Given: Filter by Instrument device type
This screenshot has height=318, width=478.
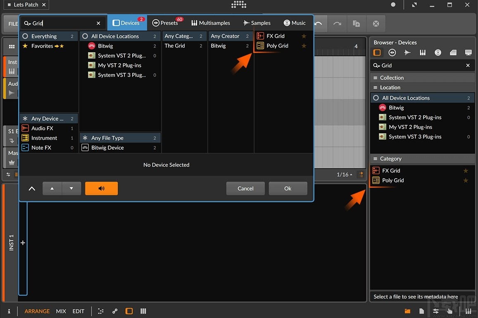Looking at the screenshot, I should point(49,138).
